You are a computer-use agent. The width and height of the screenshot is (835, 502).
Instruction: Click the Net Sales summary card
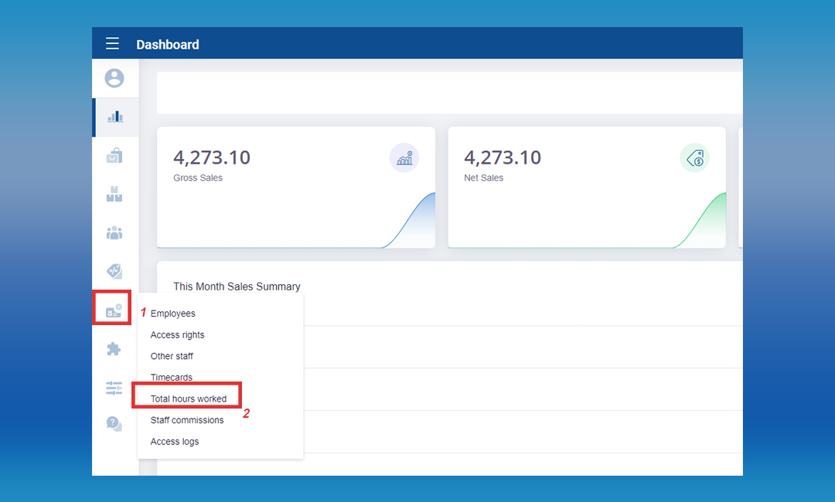coord(586,187)
